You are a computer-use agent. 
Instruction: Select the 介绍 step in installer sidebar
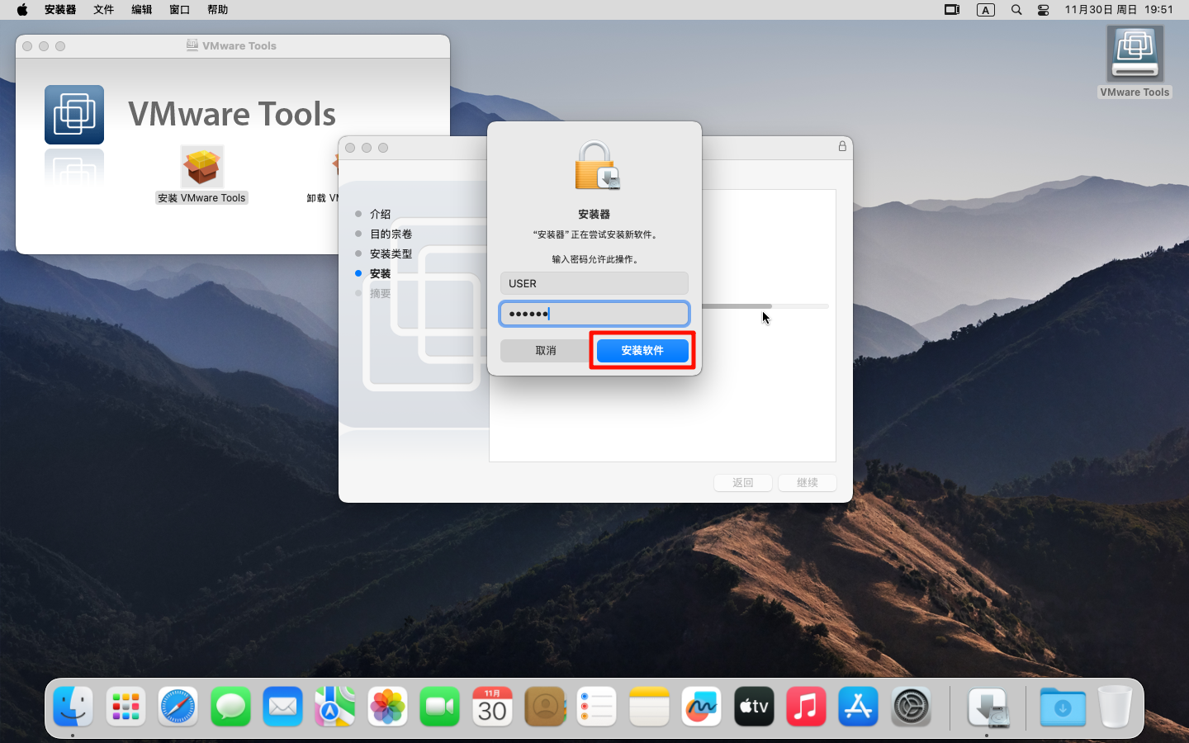380,214
